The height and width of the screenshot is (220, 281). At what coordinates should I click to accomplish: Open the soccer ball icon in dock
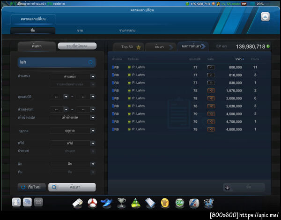click(x=92, y=203)
